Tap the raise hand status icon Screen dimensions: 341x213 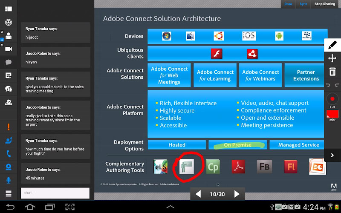pyautogui.click(x=9, y=141)
